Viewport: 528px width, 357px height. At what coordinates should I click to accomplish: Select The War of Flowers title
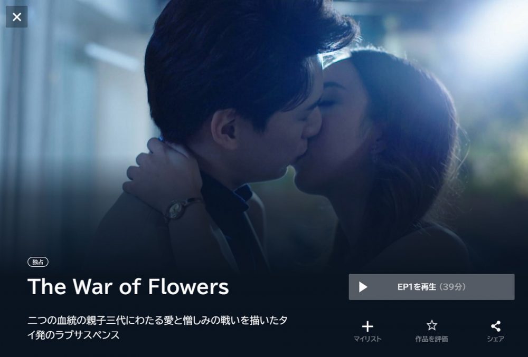[x=128, y=286]
